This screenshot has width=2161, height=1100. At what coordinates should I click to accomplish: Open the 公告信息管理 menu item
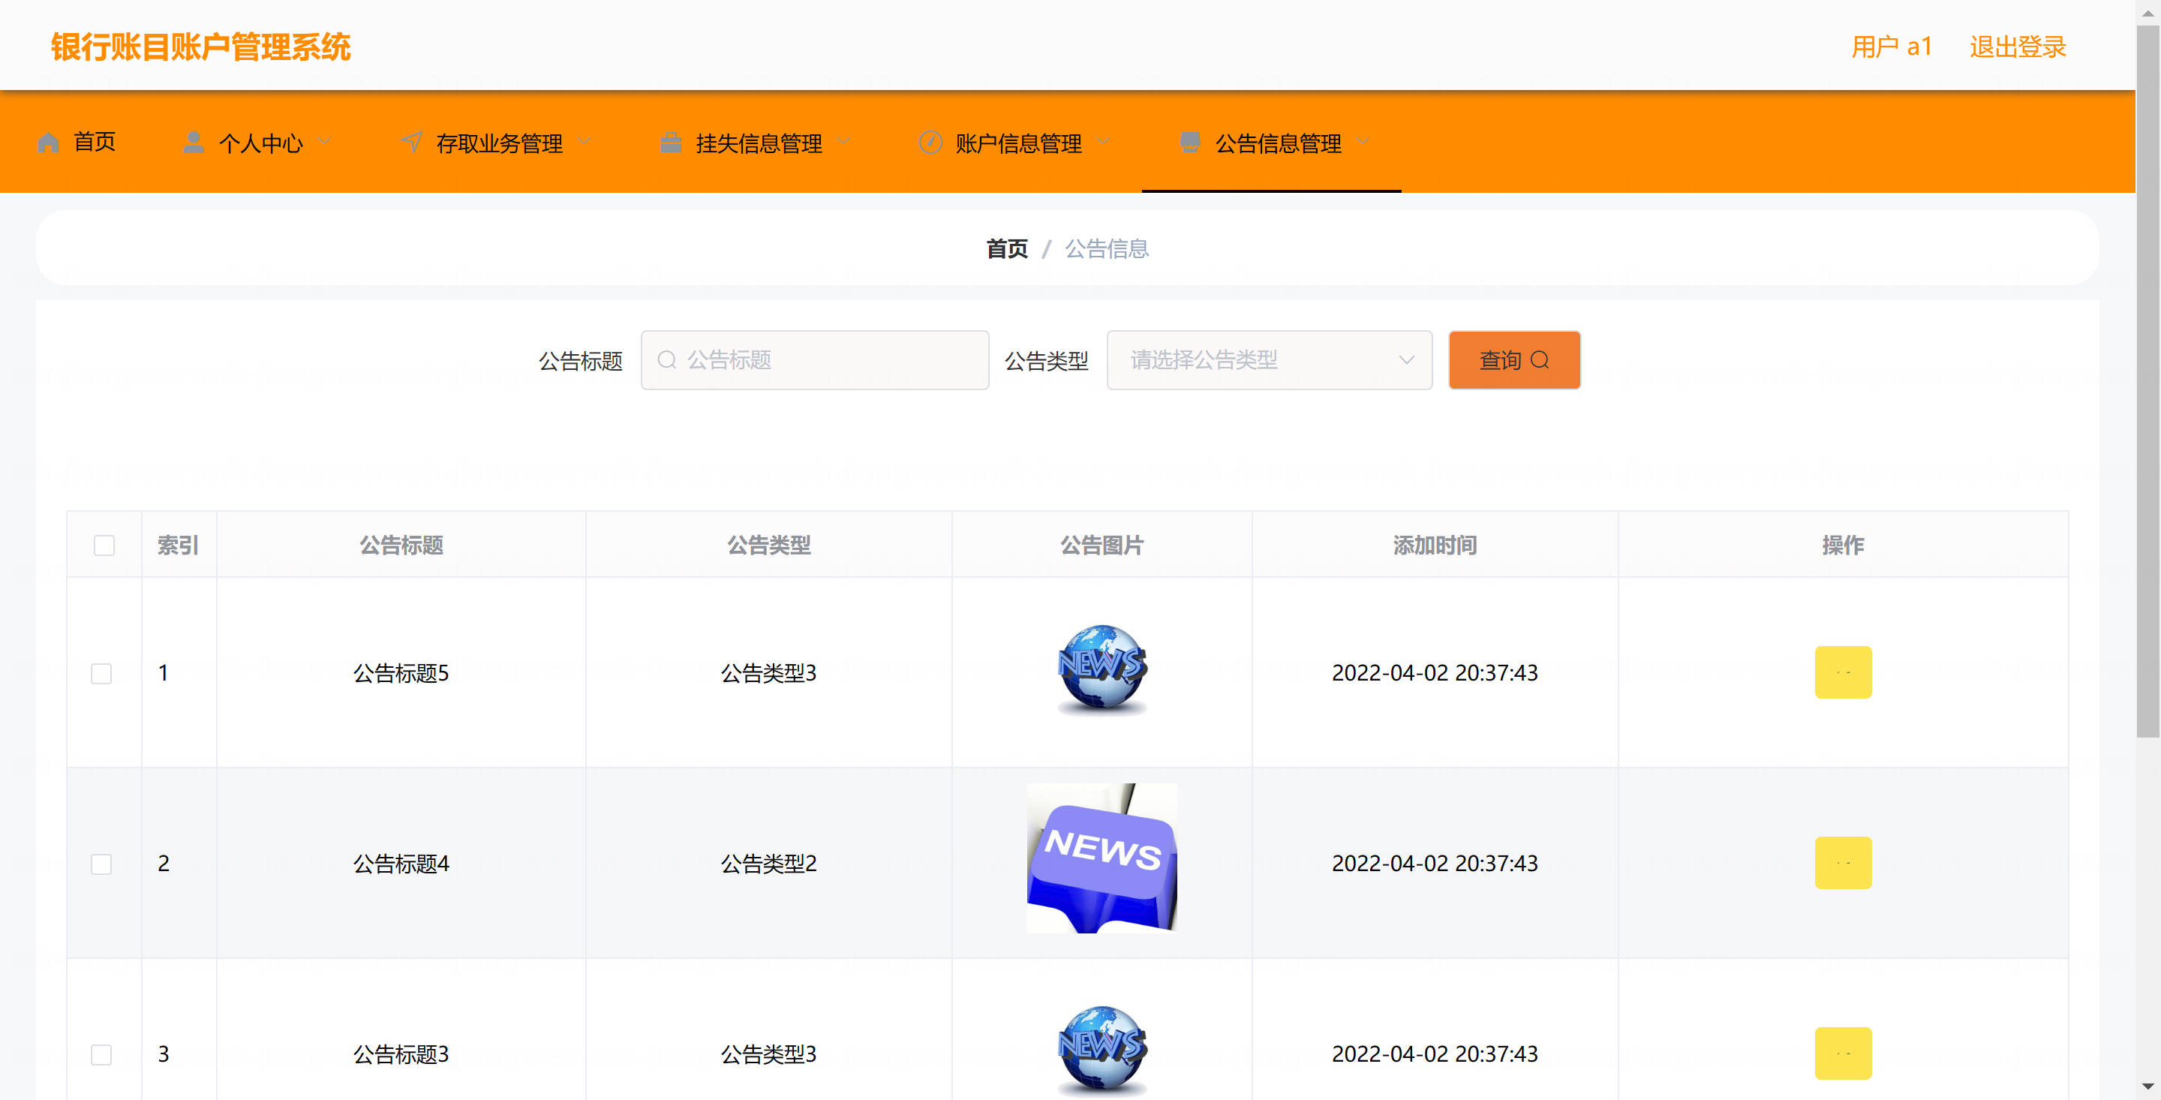click(x=1279, y=143)
